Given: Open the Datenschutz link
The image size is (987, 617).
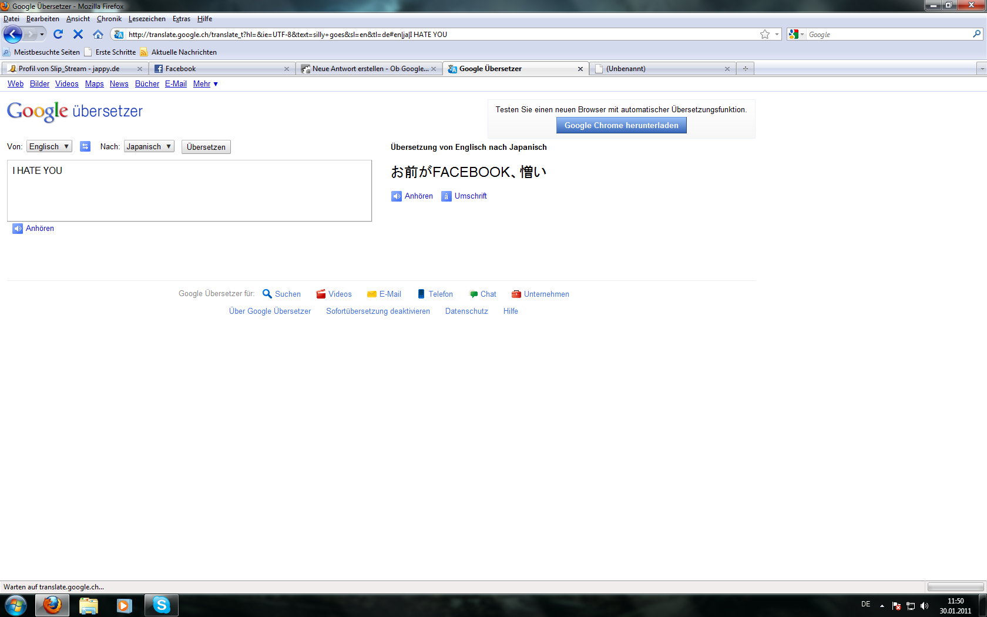Looking at the screenshot, I should [466, 311].
